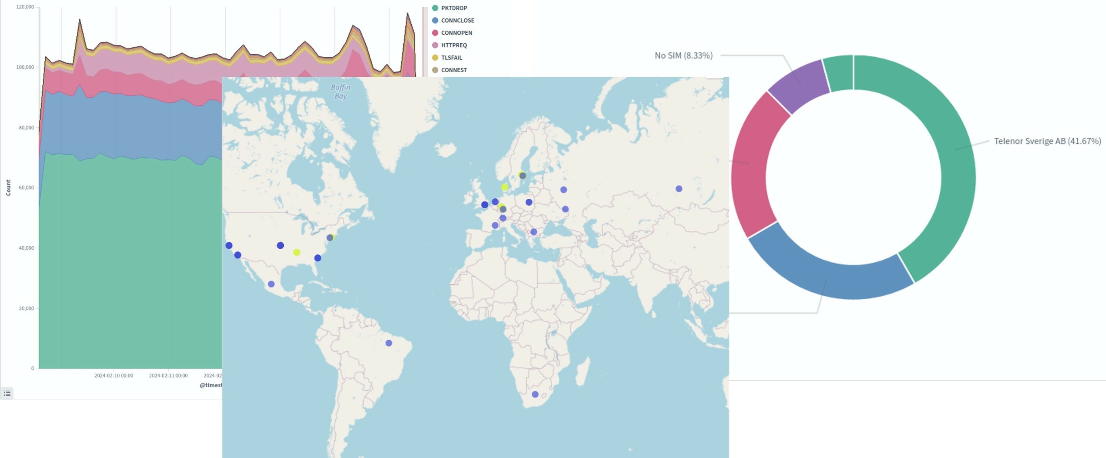Select the CONNOPEN legend entry
Image resolution: width=1106 pixels, height=458 pixels.
(456, 33)
